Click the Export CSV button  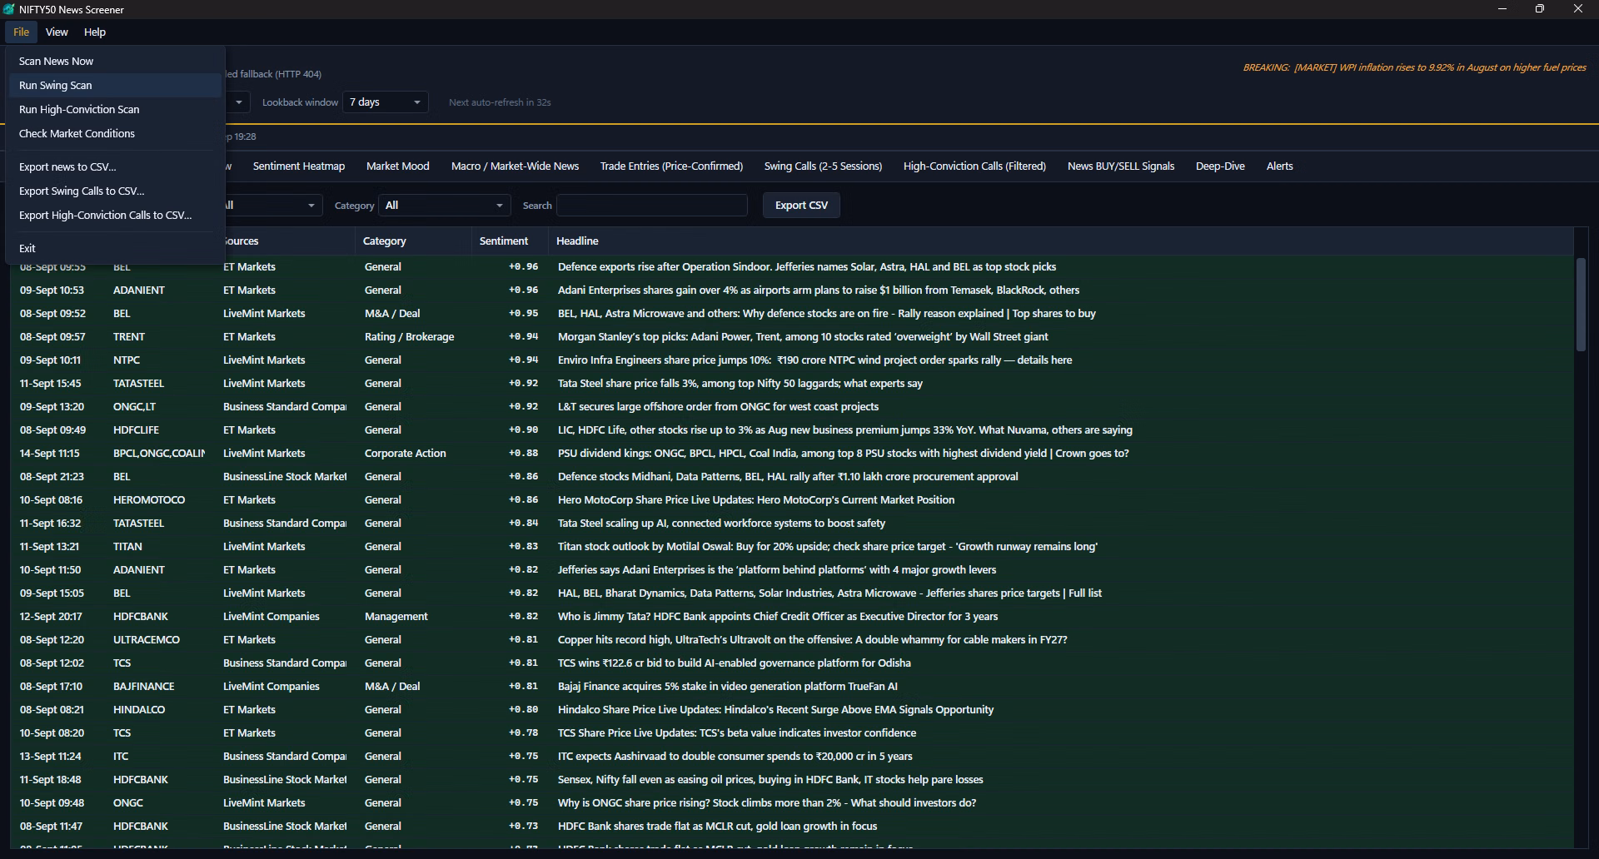[801, 206]
